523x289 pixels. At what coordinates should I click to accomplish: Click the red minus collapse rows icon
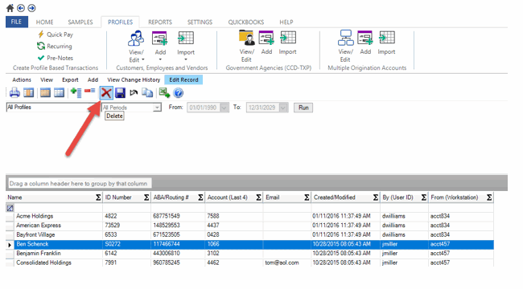point(90,91)
